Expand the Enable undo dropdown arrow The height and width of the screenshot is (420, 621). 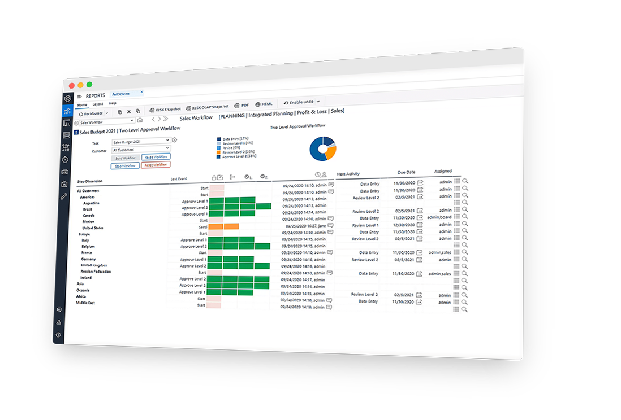tap(318, 102)
